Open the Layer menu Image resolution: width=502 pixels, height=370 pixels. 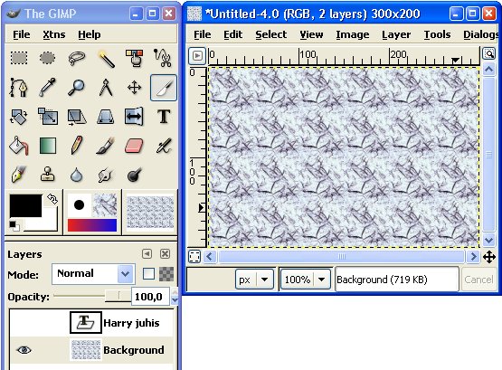(396, 34)
